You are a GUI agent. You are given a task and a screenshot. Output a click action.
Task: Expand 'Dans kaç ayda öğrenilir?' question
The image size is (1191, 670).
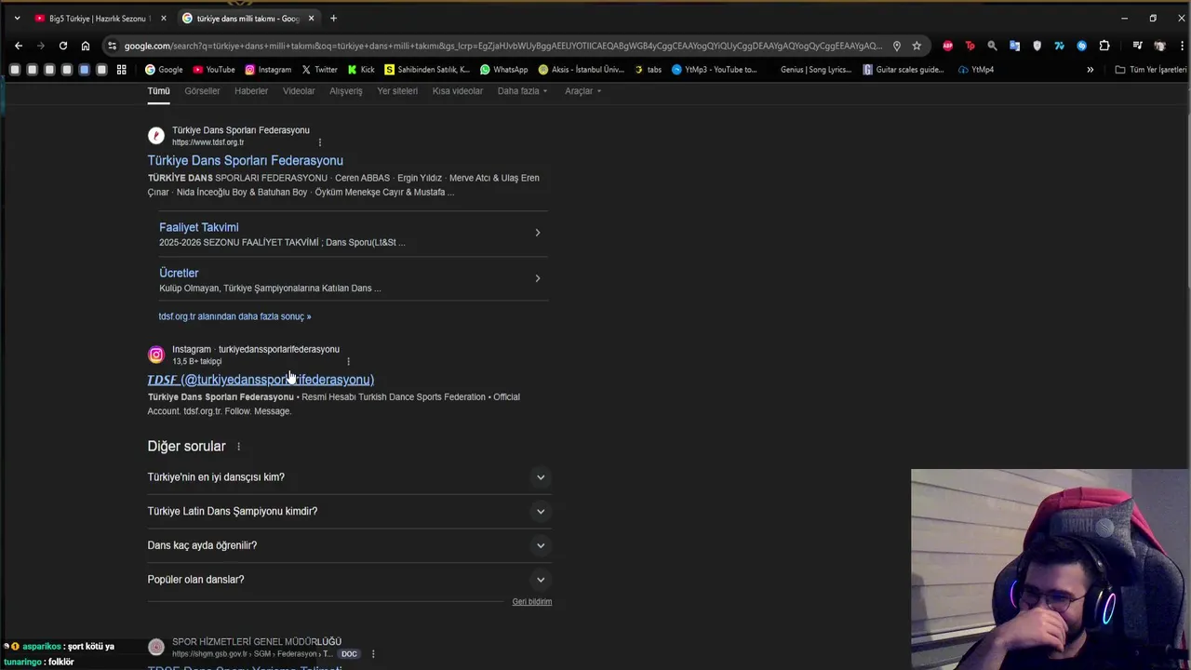pyautogui.click(x=349, y=545)
